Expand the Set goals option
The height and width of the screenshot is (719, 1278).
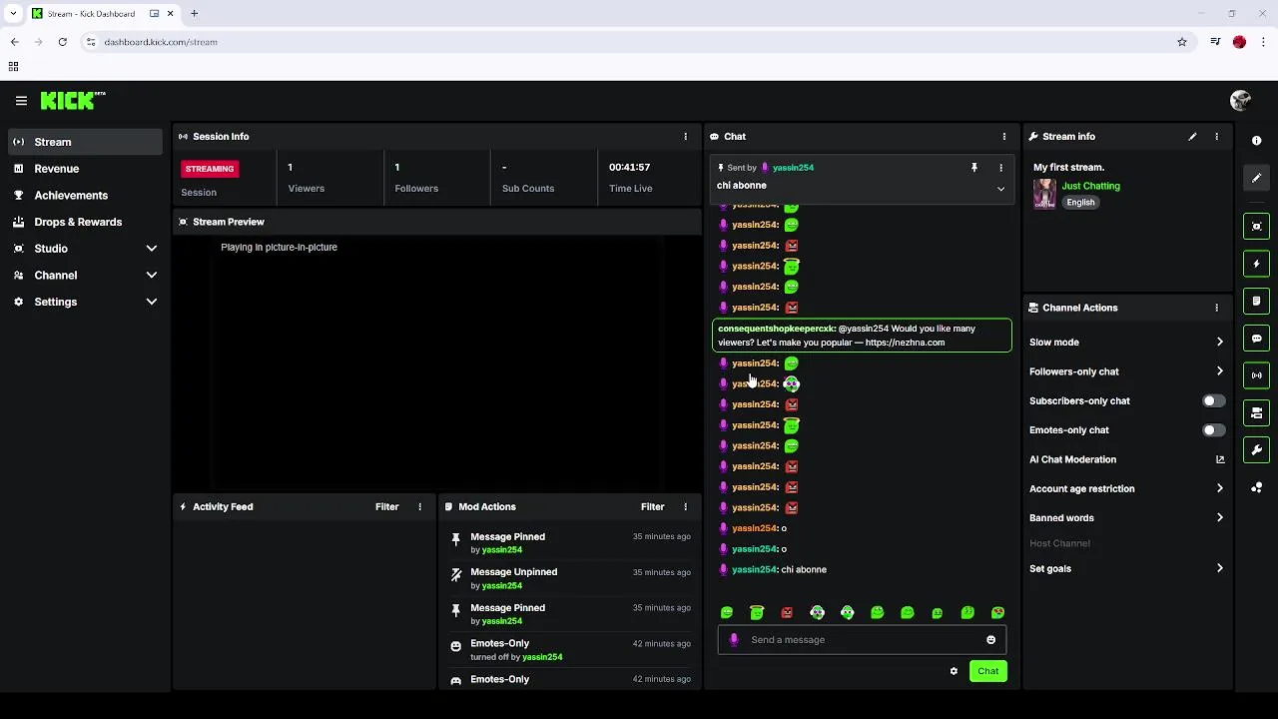point(1126,569)
